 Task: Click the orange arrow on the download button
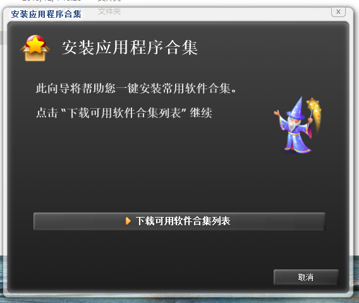(x=128, y=221)
